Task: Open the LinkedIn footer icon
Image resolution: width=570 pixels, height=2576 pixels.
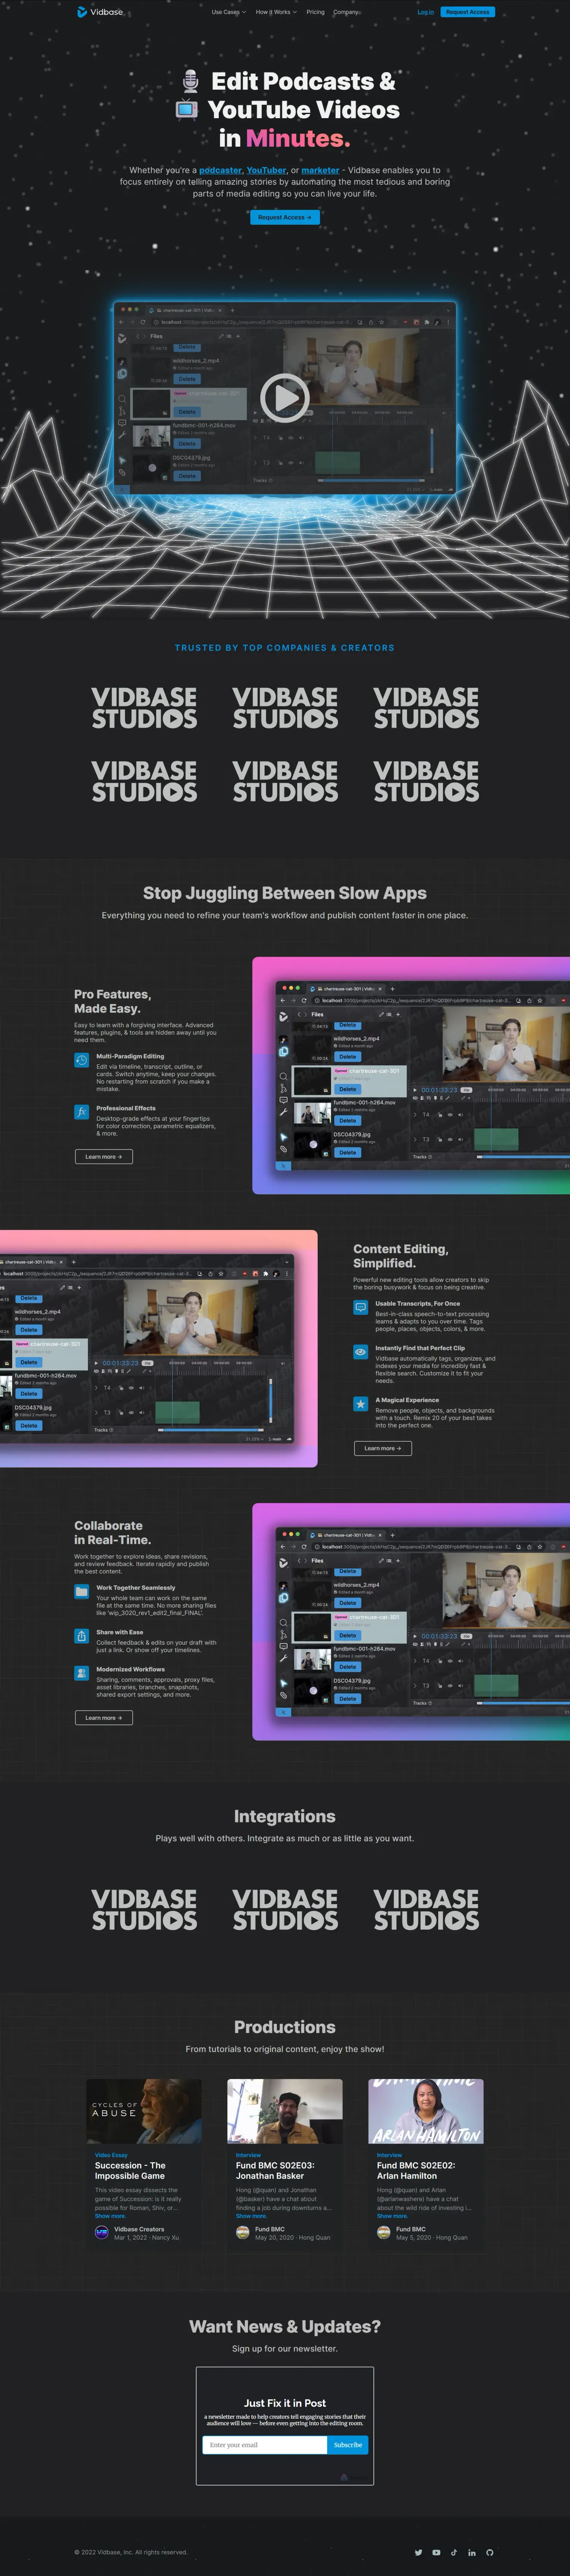Action: (472, 2552)
